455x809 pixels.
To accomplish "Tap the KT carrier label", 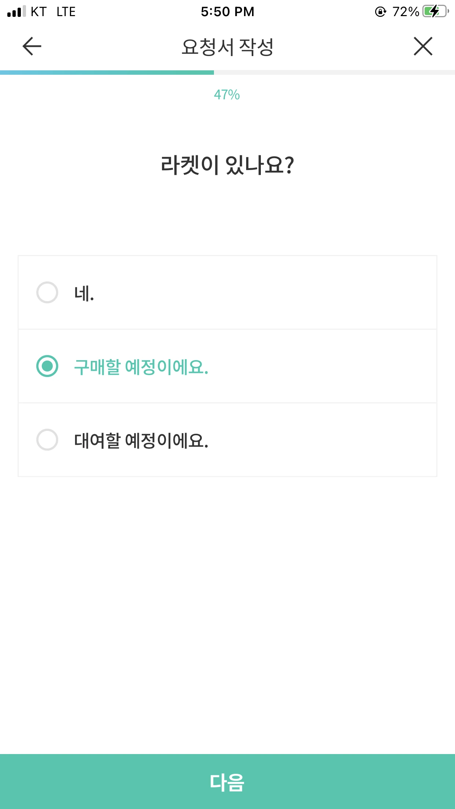I will click(38, 12).
